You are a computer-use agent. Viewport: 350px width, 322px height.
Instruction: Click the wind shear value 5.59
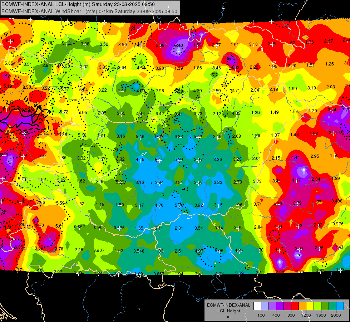pyautogui.click(x=60, y=203)
